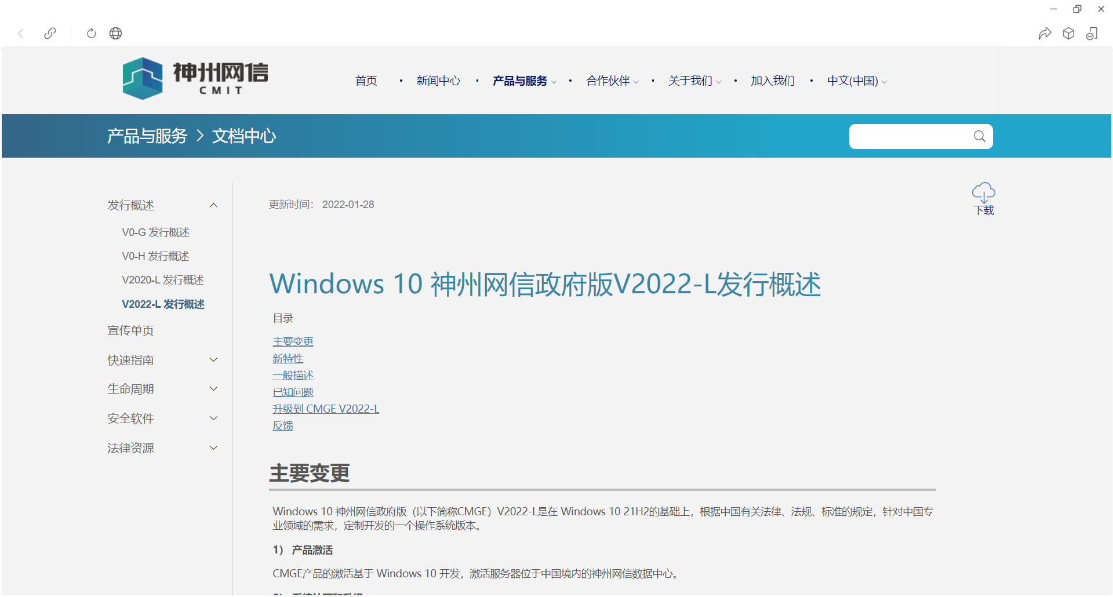The height and width of the screenshot is (597, 1113).
Task: Go back using the back arrow
Action: (x=21, y=33)
